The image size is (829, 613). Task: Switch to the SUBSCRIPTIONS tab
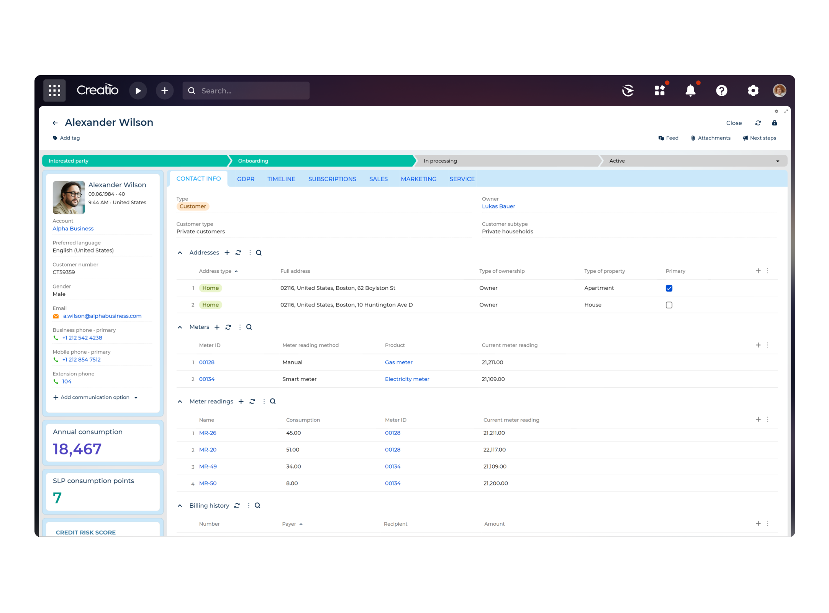[x=332, y=179]
